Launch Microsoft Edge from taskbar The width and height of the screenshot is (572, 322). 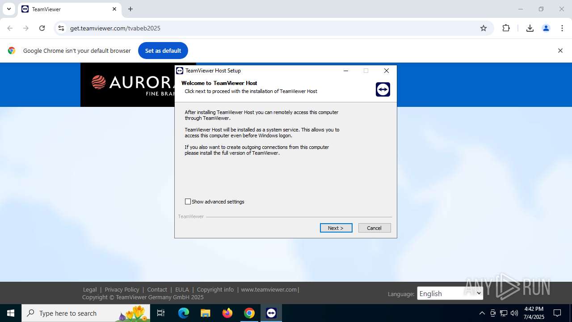coord(184,313)
